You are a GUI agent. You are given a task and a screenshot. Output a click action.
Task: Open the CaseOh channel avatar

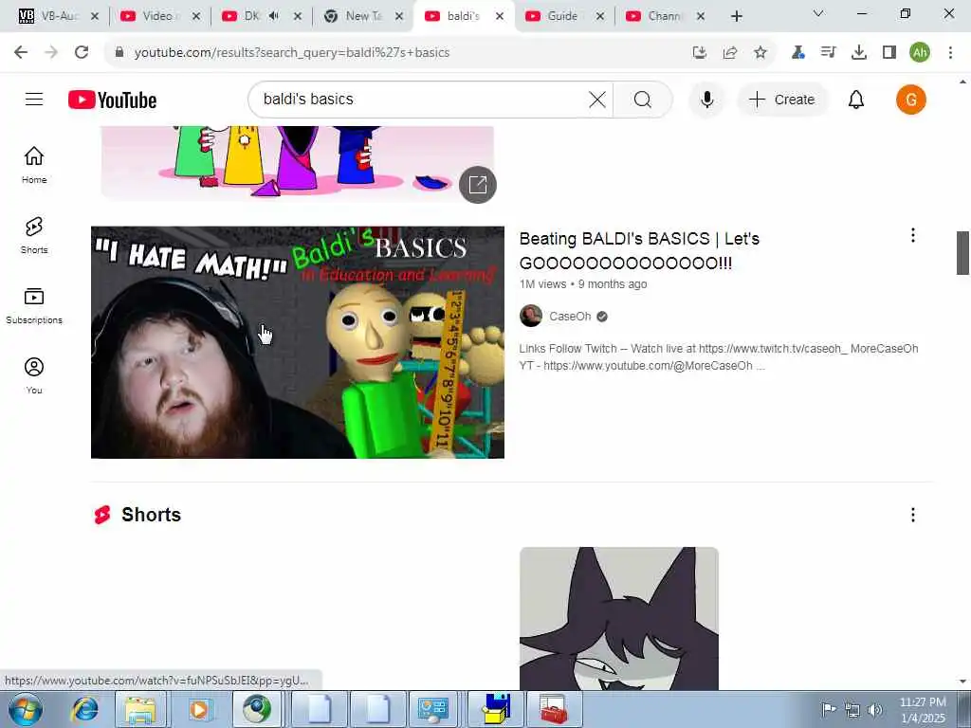[x=531, y=316]
